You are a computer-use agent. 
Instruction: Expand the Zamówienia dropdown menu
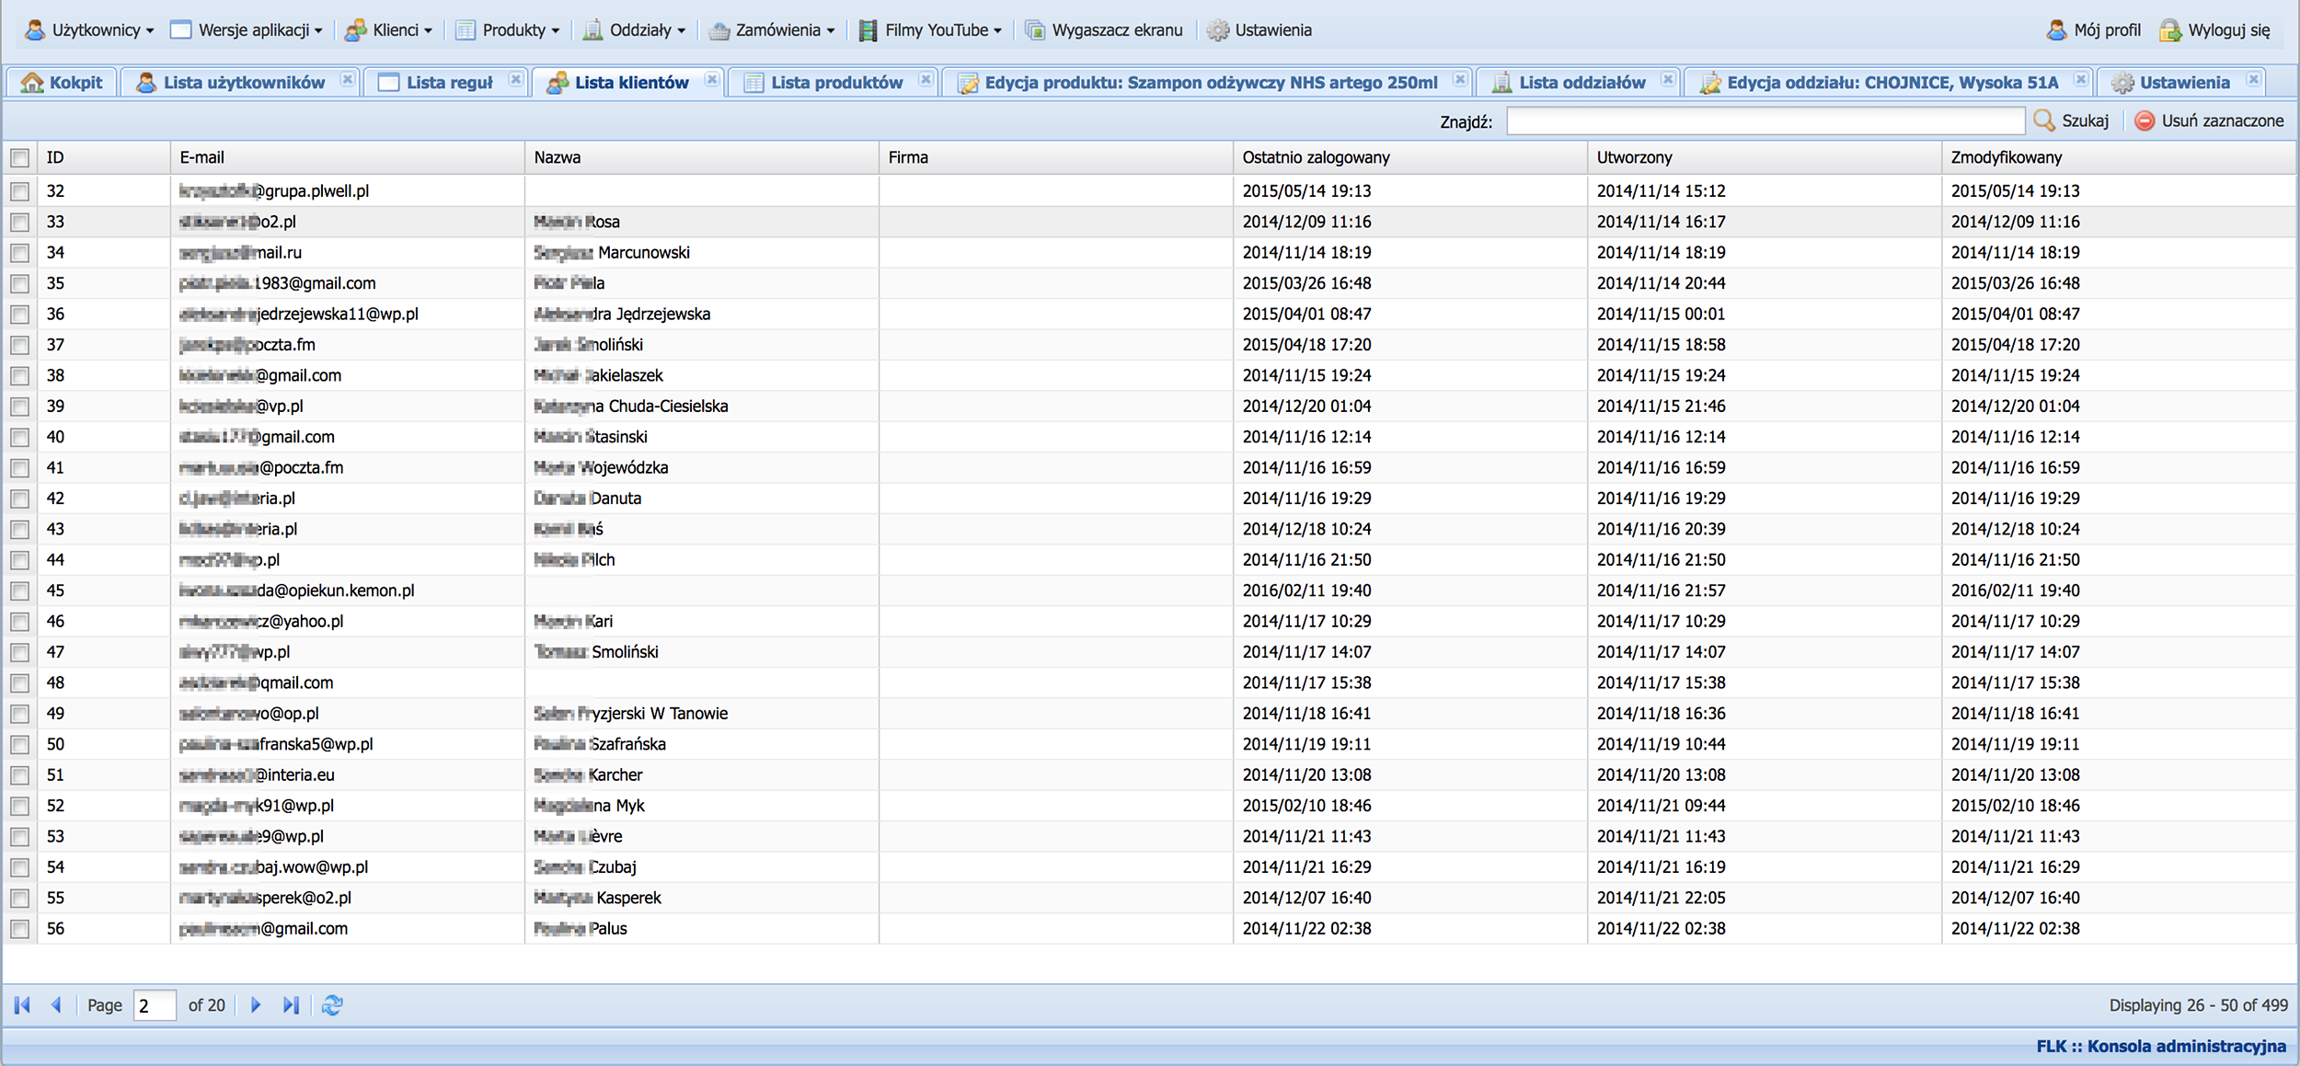(773, 30)
